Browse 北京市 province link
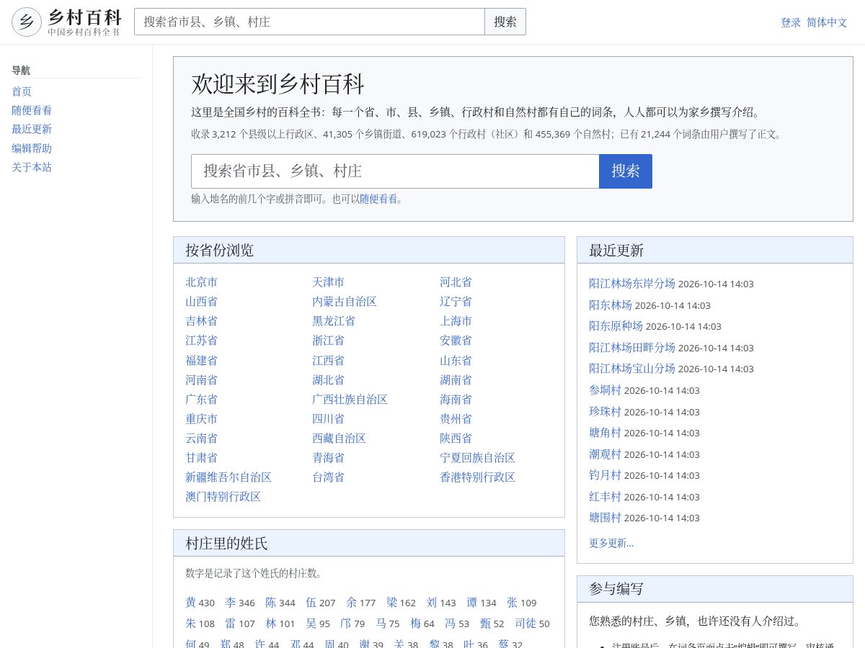 [x=201, y=282]
